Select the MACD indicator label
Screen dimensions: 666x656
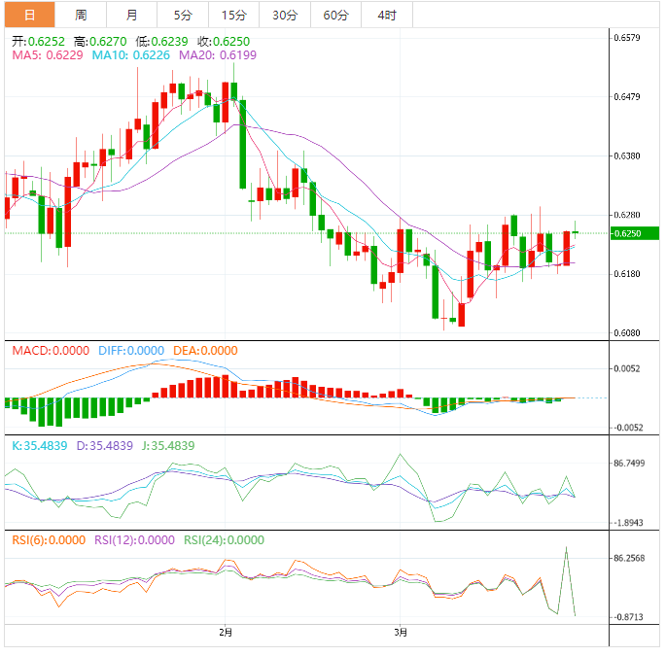tap(50, 351)
